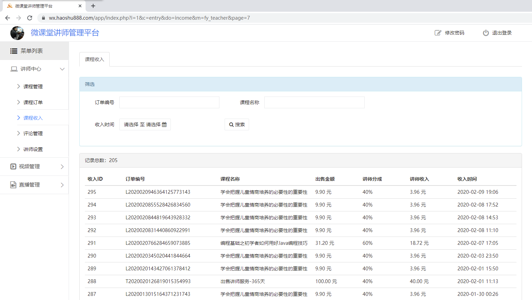This screenshot has height=300, width=532.
Task: Click the 退出登录 link
Action: (x=502, y=33)
